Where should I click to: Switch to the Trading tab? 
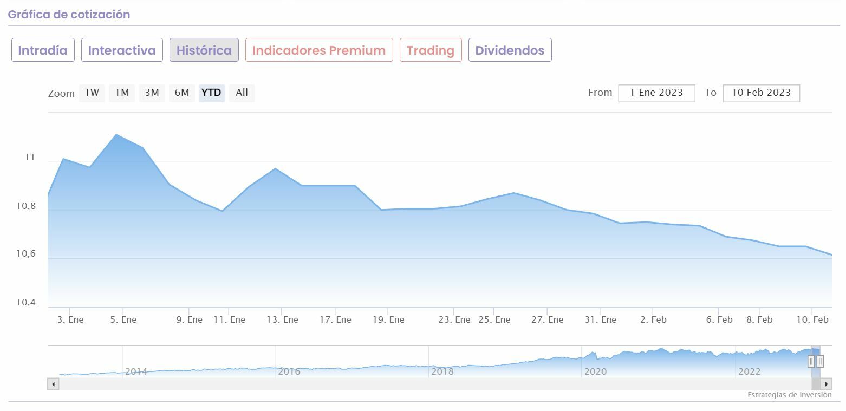tap(430, 50)
